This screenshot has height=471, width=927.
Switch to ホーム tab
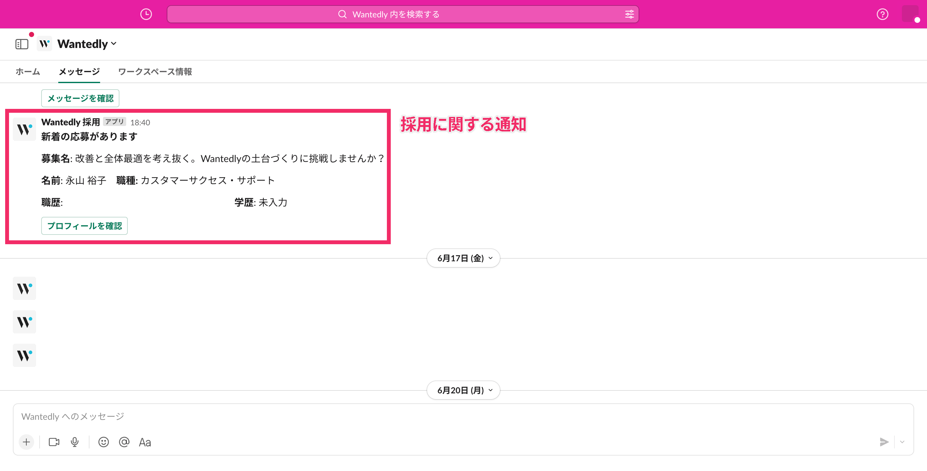point(28,72)
